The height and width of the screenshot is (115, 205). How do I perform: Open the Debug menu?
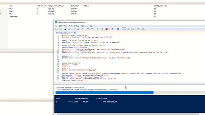click(x=77, y=26)
